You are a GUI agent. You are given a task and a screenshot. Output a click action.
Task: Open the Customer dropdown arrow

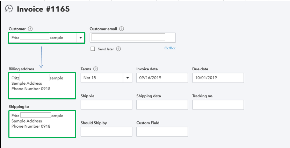click(x=81, y=37)
